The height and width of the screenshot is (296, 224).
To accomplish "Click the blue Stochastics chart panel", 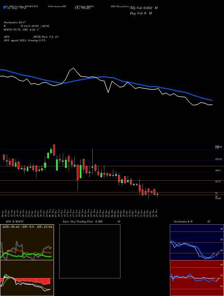I will click(197, 242).
